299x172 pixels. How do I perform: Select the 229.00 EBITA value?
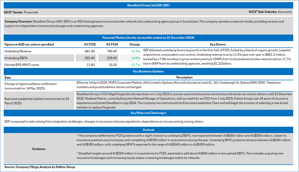[x=112, y=58]
